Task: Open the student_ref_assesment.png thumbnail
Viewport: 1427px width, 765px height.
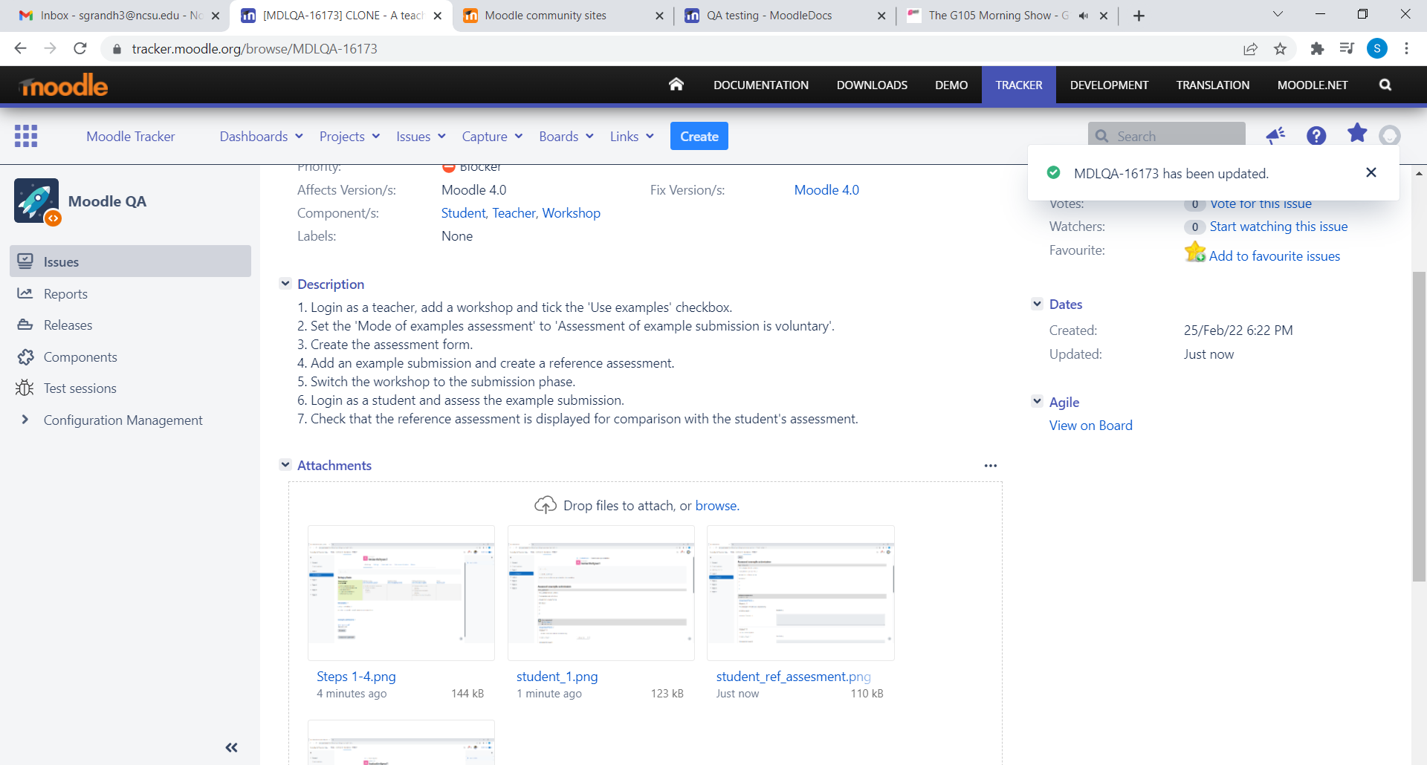Action: click(800, 593)
